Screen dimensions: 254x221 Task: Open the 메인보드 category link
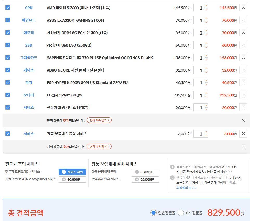[x=29, y=20]
